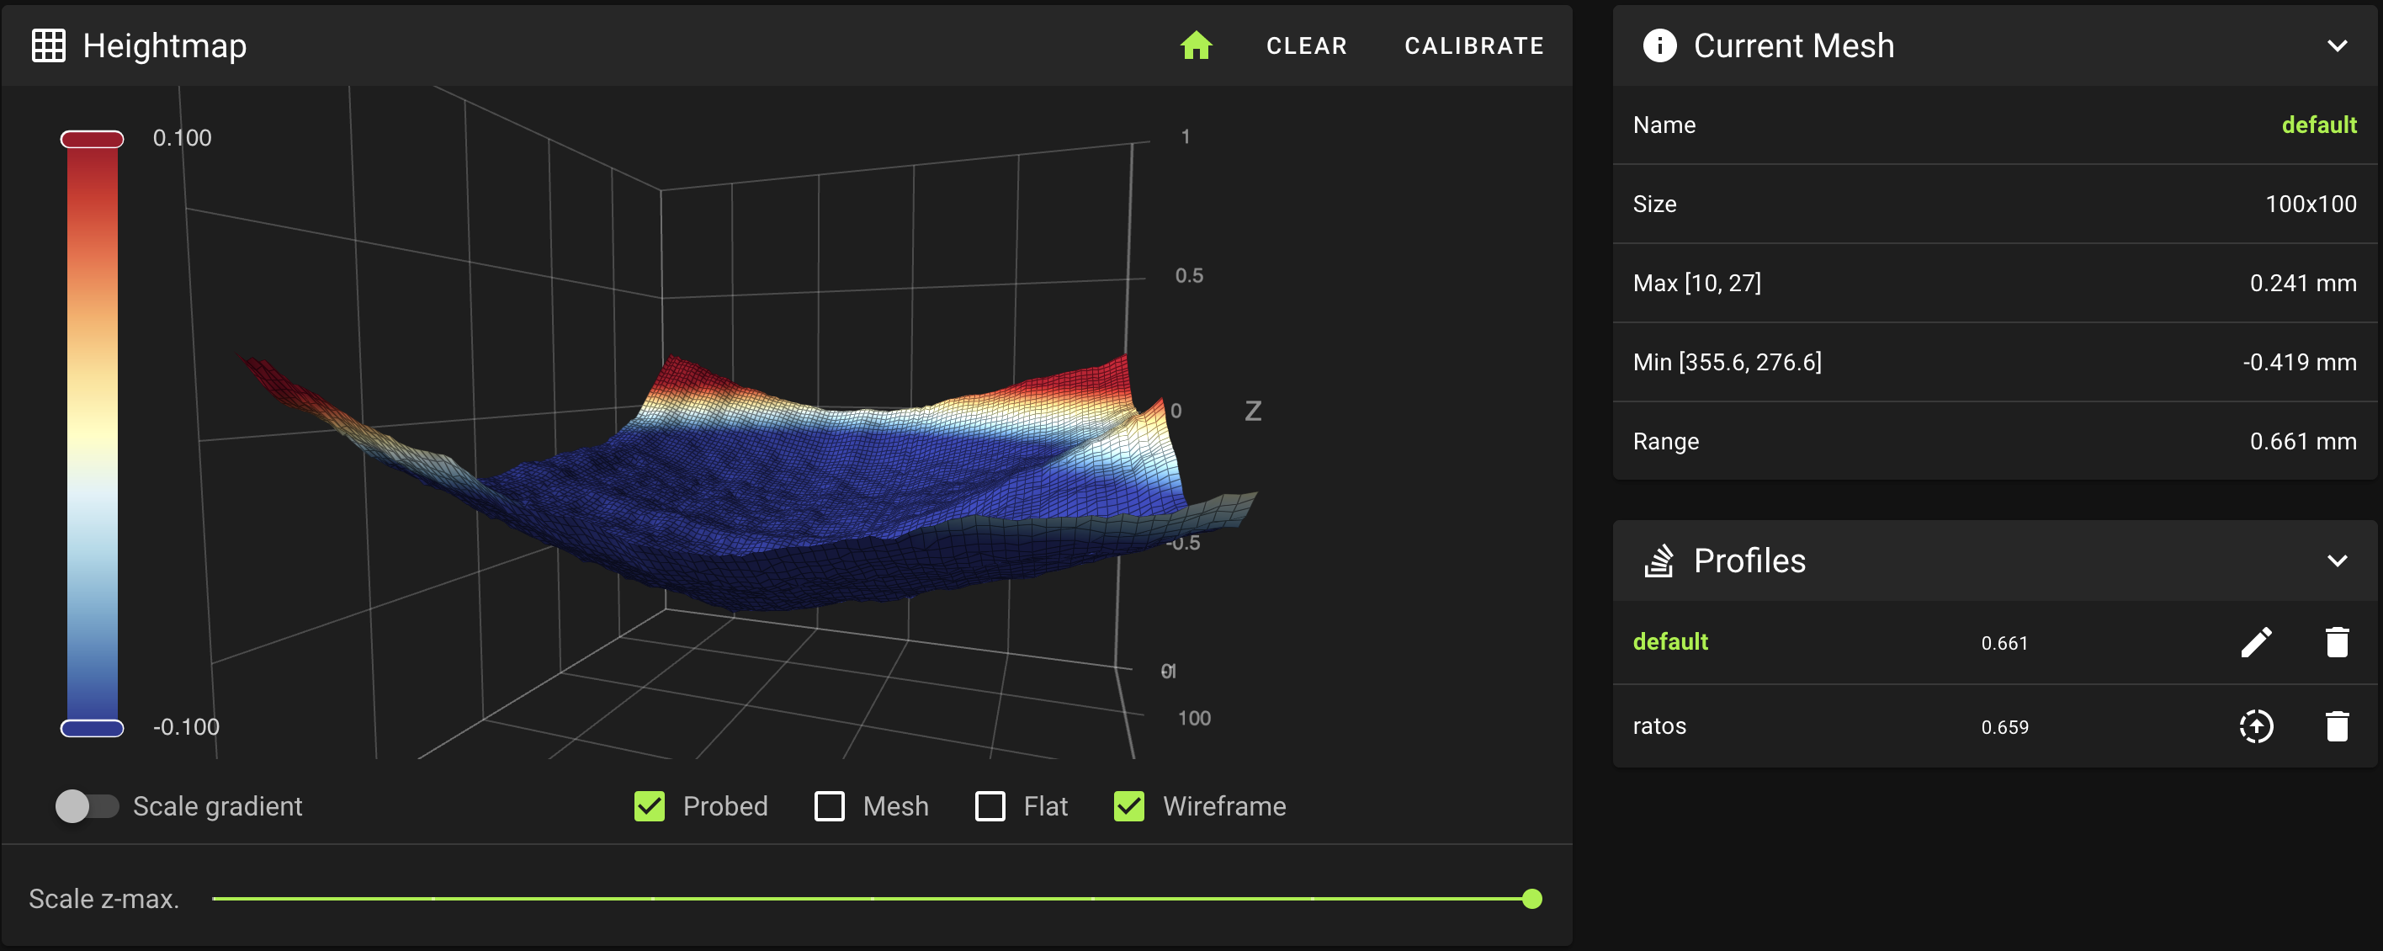Click the Profiles stack icon
Screen dimensions: 2383x951
point(1659,561)
